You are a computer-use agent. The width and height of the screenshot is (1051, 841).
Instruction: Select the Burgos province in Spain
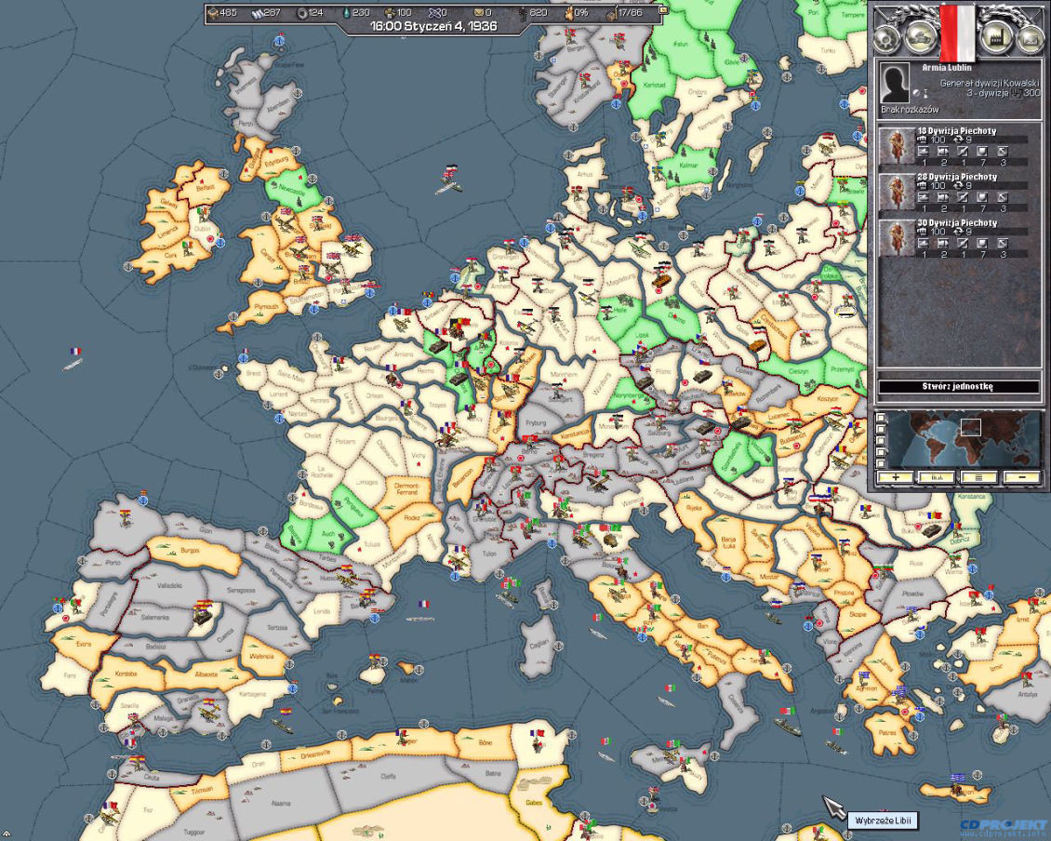coord(191,552)
